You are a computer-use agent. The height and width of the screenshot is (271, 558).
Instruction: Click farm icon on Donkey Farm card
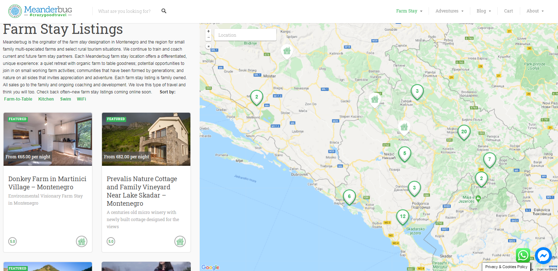(x=82, y=241)
